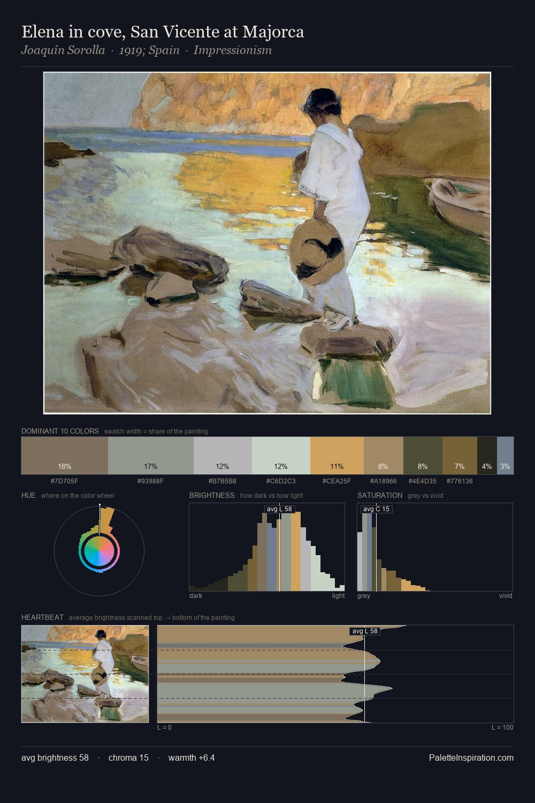
Task: Click the 'L = 0' axis label
Action: click(x=164, y=728)
